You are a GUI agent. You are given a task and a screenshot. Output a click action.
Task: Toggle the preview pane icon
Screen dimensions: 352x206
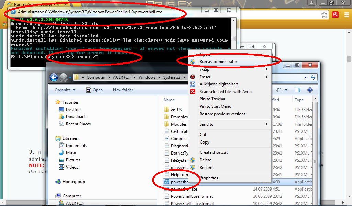298,90
